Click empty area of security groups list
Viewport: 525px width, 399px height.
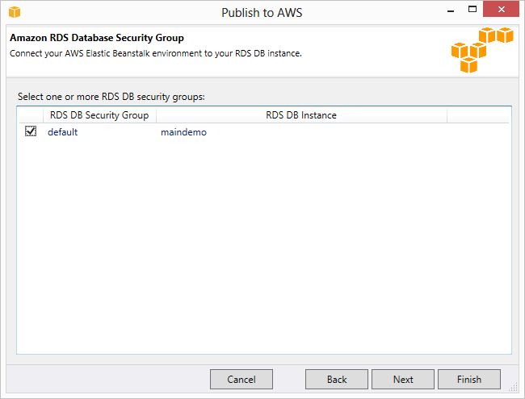[x=264, y=246]
